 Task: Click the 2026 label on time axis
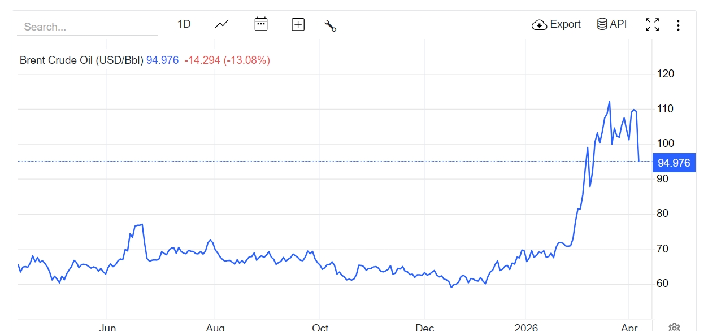[525, 327]
